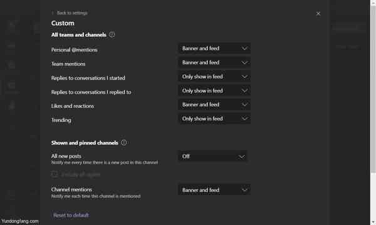Click 'Notify me each time this channel is mentioned'
Screen dimensions: 376x225
click(96, 196)
